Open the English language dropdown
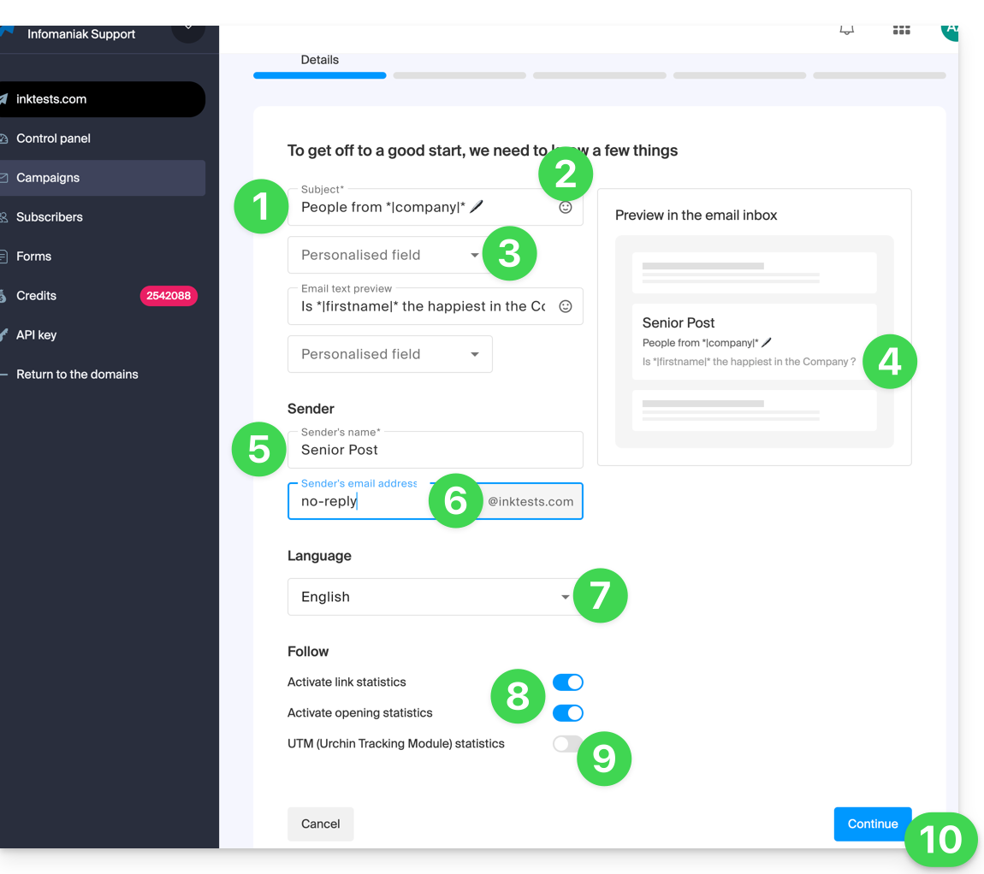984x874 pixels. click(428, 597)
